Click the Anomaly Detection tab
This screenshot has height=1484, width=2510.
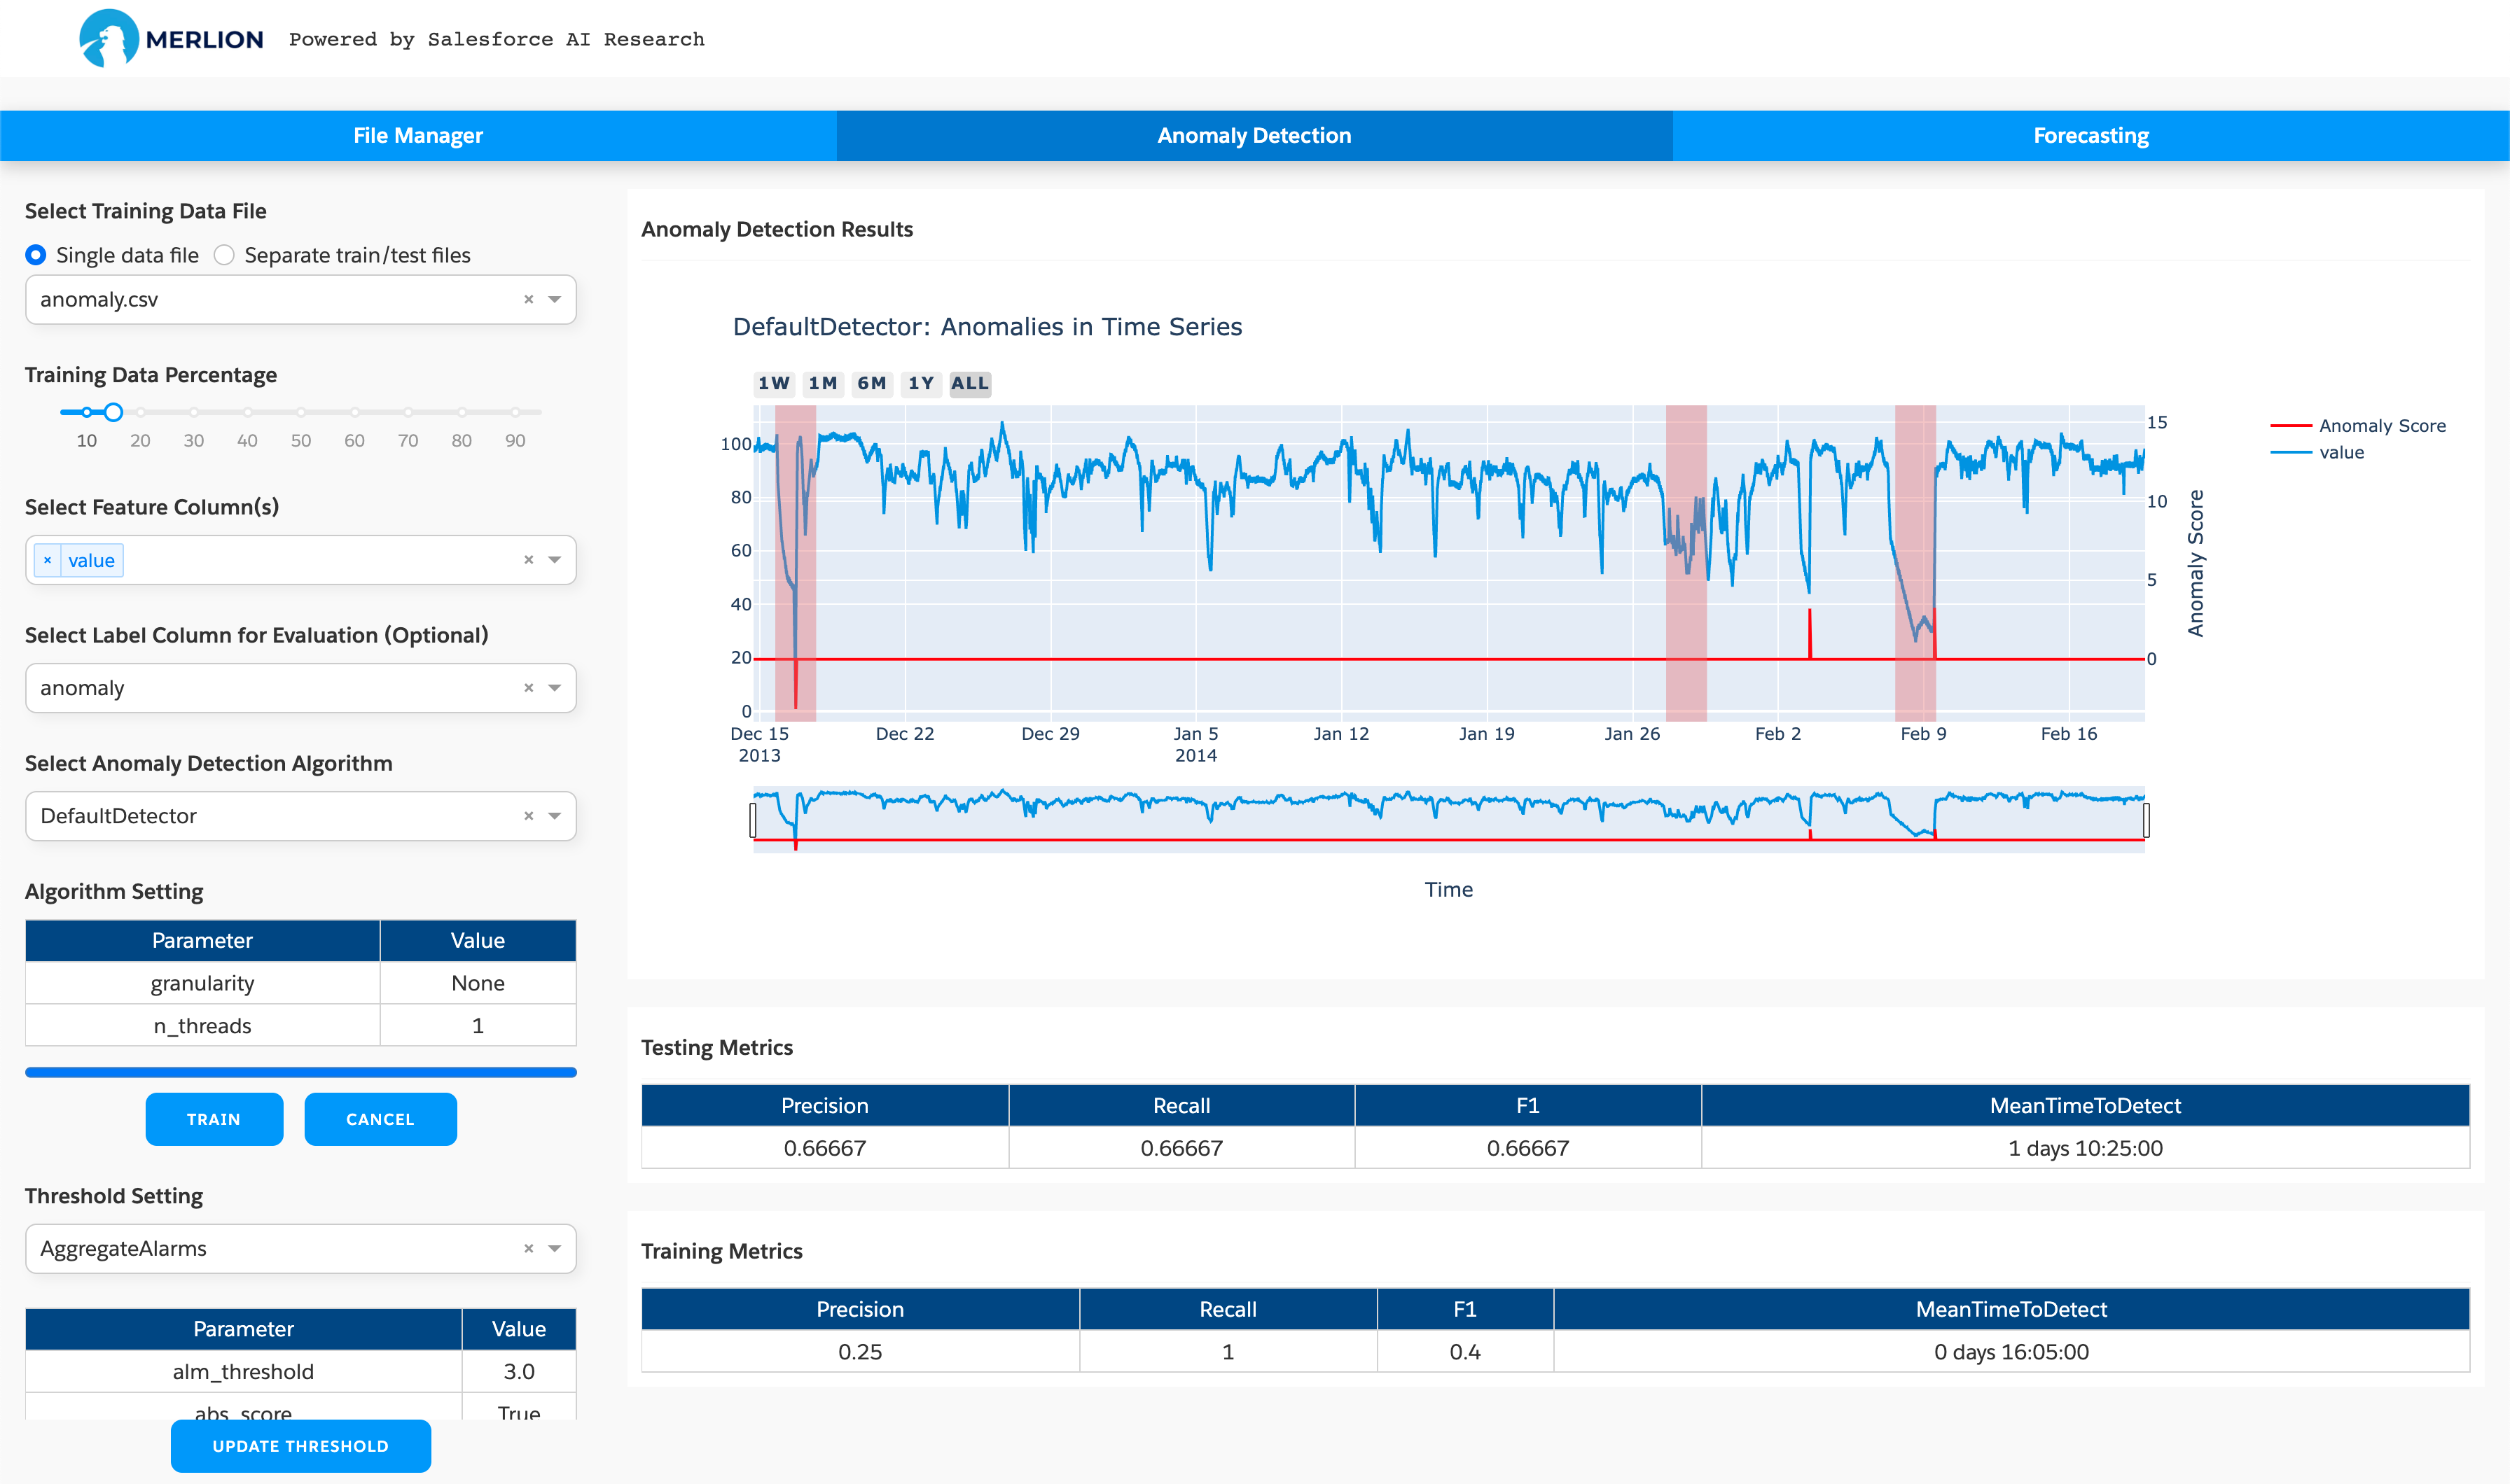coord(1255,134)
